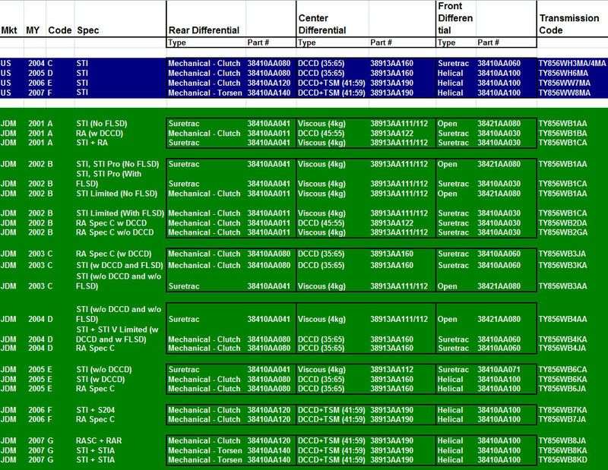Select the STI + RA spec cell
The width and height of the screenshot is (608, 470).
coord(92,141)
